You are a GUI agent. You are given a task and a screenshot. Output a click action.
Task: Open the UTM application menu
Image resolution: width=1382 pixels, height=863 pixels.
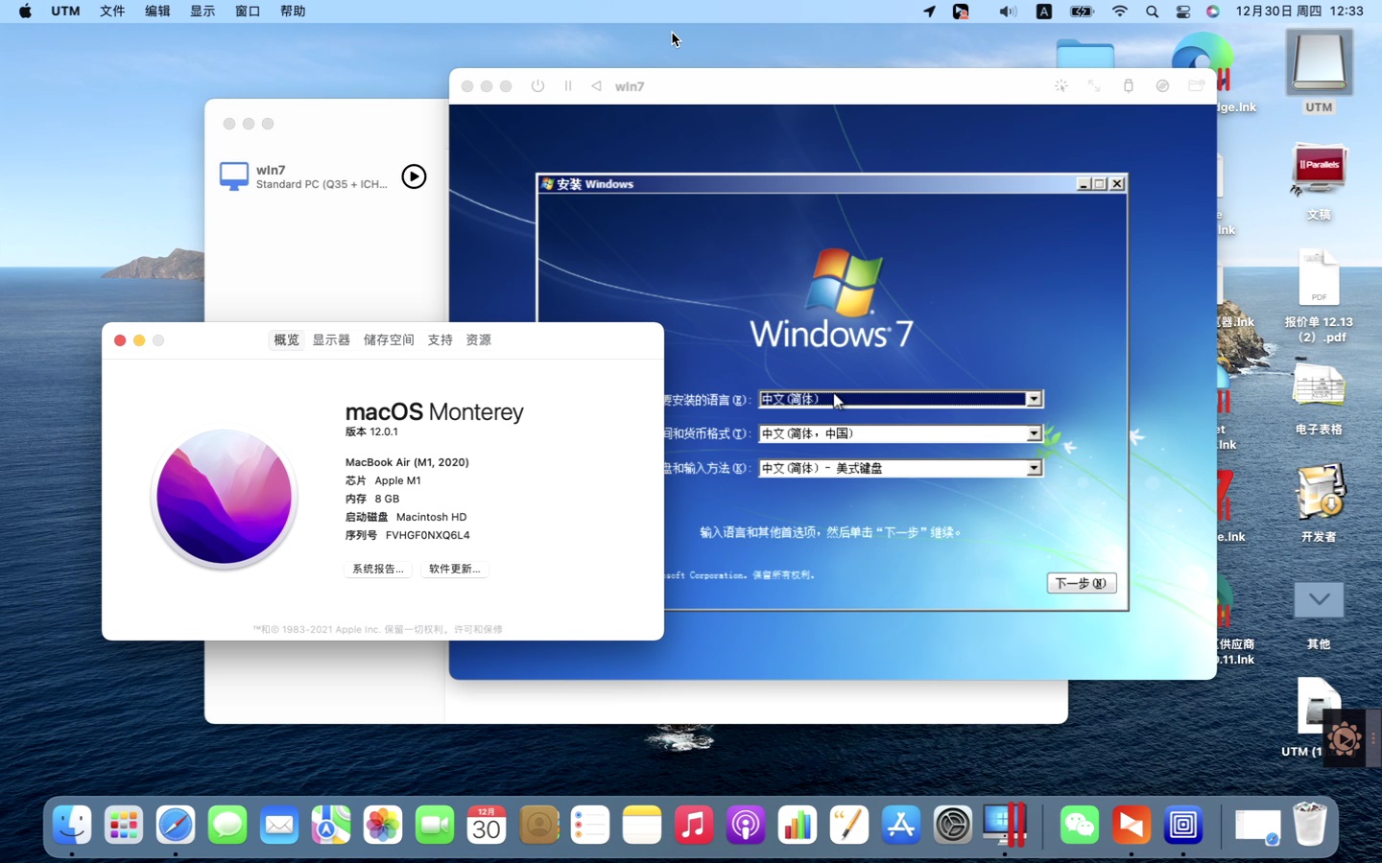(65, 12)
